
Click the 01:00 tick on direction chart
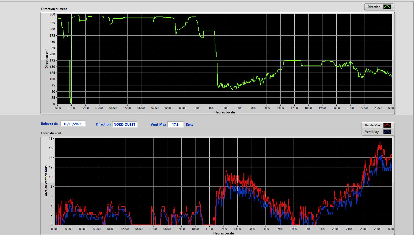click(71, 108)
